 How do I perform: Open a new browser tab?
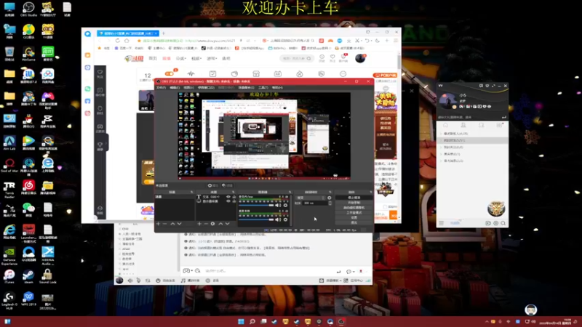click(163, 33)
